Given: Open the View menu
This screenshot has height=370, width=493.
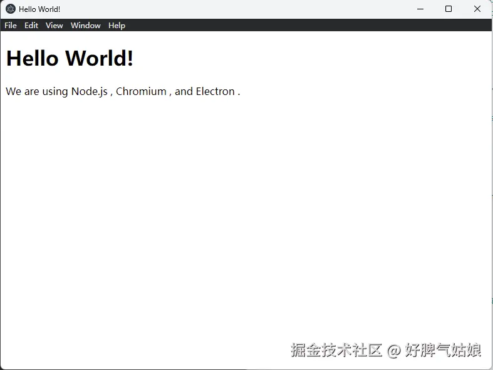Looking at the screenshot, I should coord(54,26).
